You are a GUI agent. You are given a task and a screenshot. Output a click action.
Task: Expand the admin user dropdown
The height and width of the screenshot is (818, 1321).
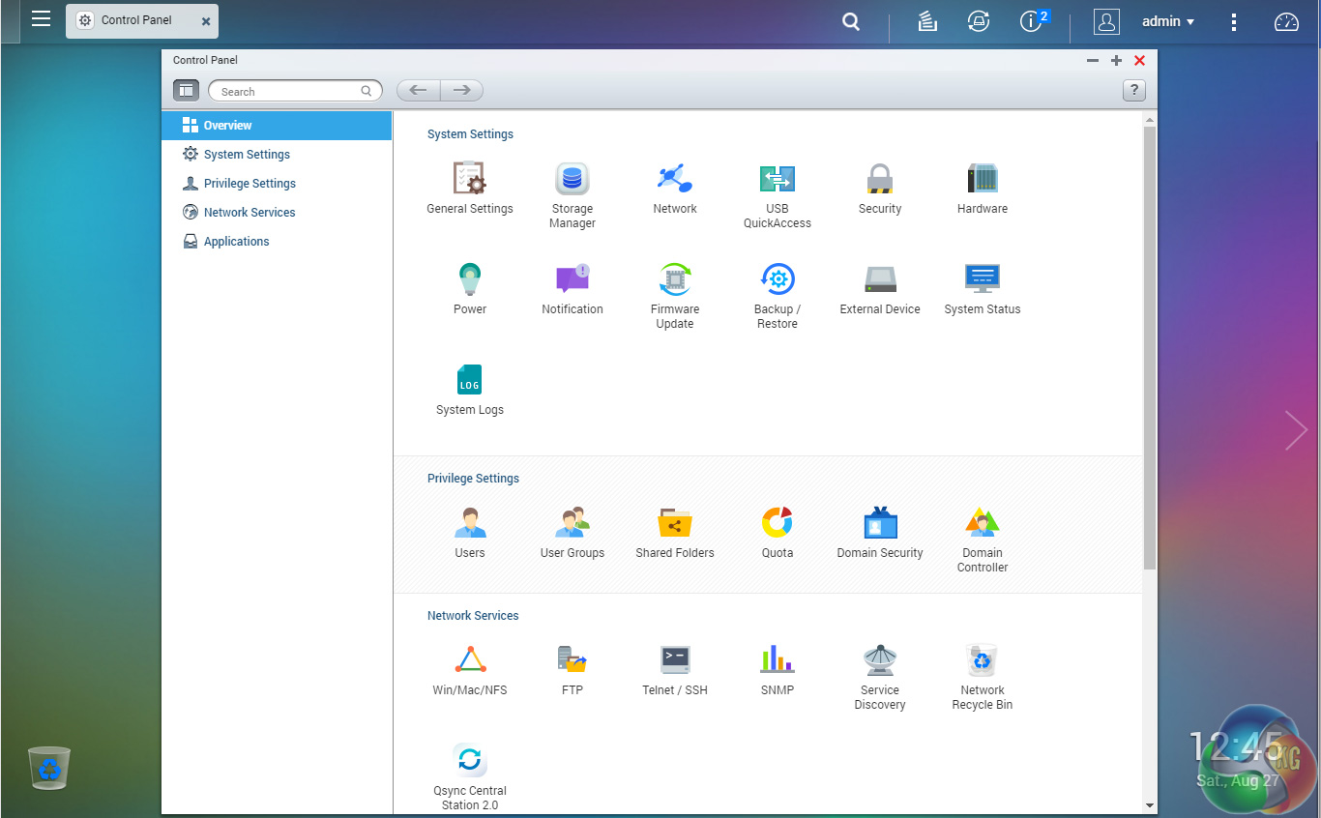coord(1168,21)
